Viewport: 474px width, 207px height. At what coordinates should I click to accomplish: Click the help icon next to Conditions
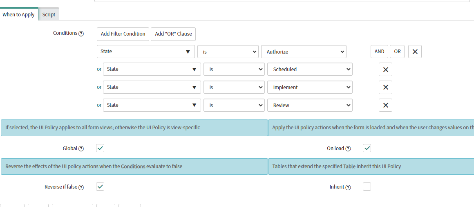(x=81, y=34)
